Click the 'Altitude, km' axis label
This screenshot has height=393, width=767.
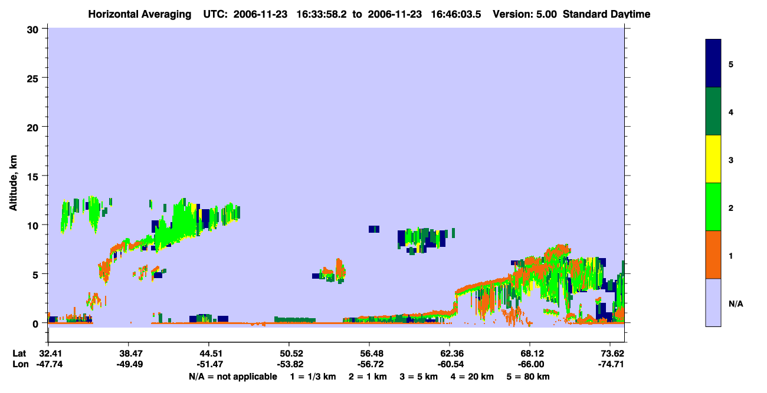13,184
